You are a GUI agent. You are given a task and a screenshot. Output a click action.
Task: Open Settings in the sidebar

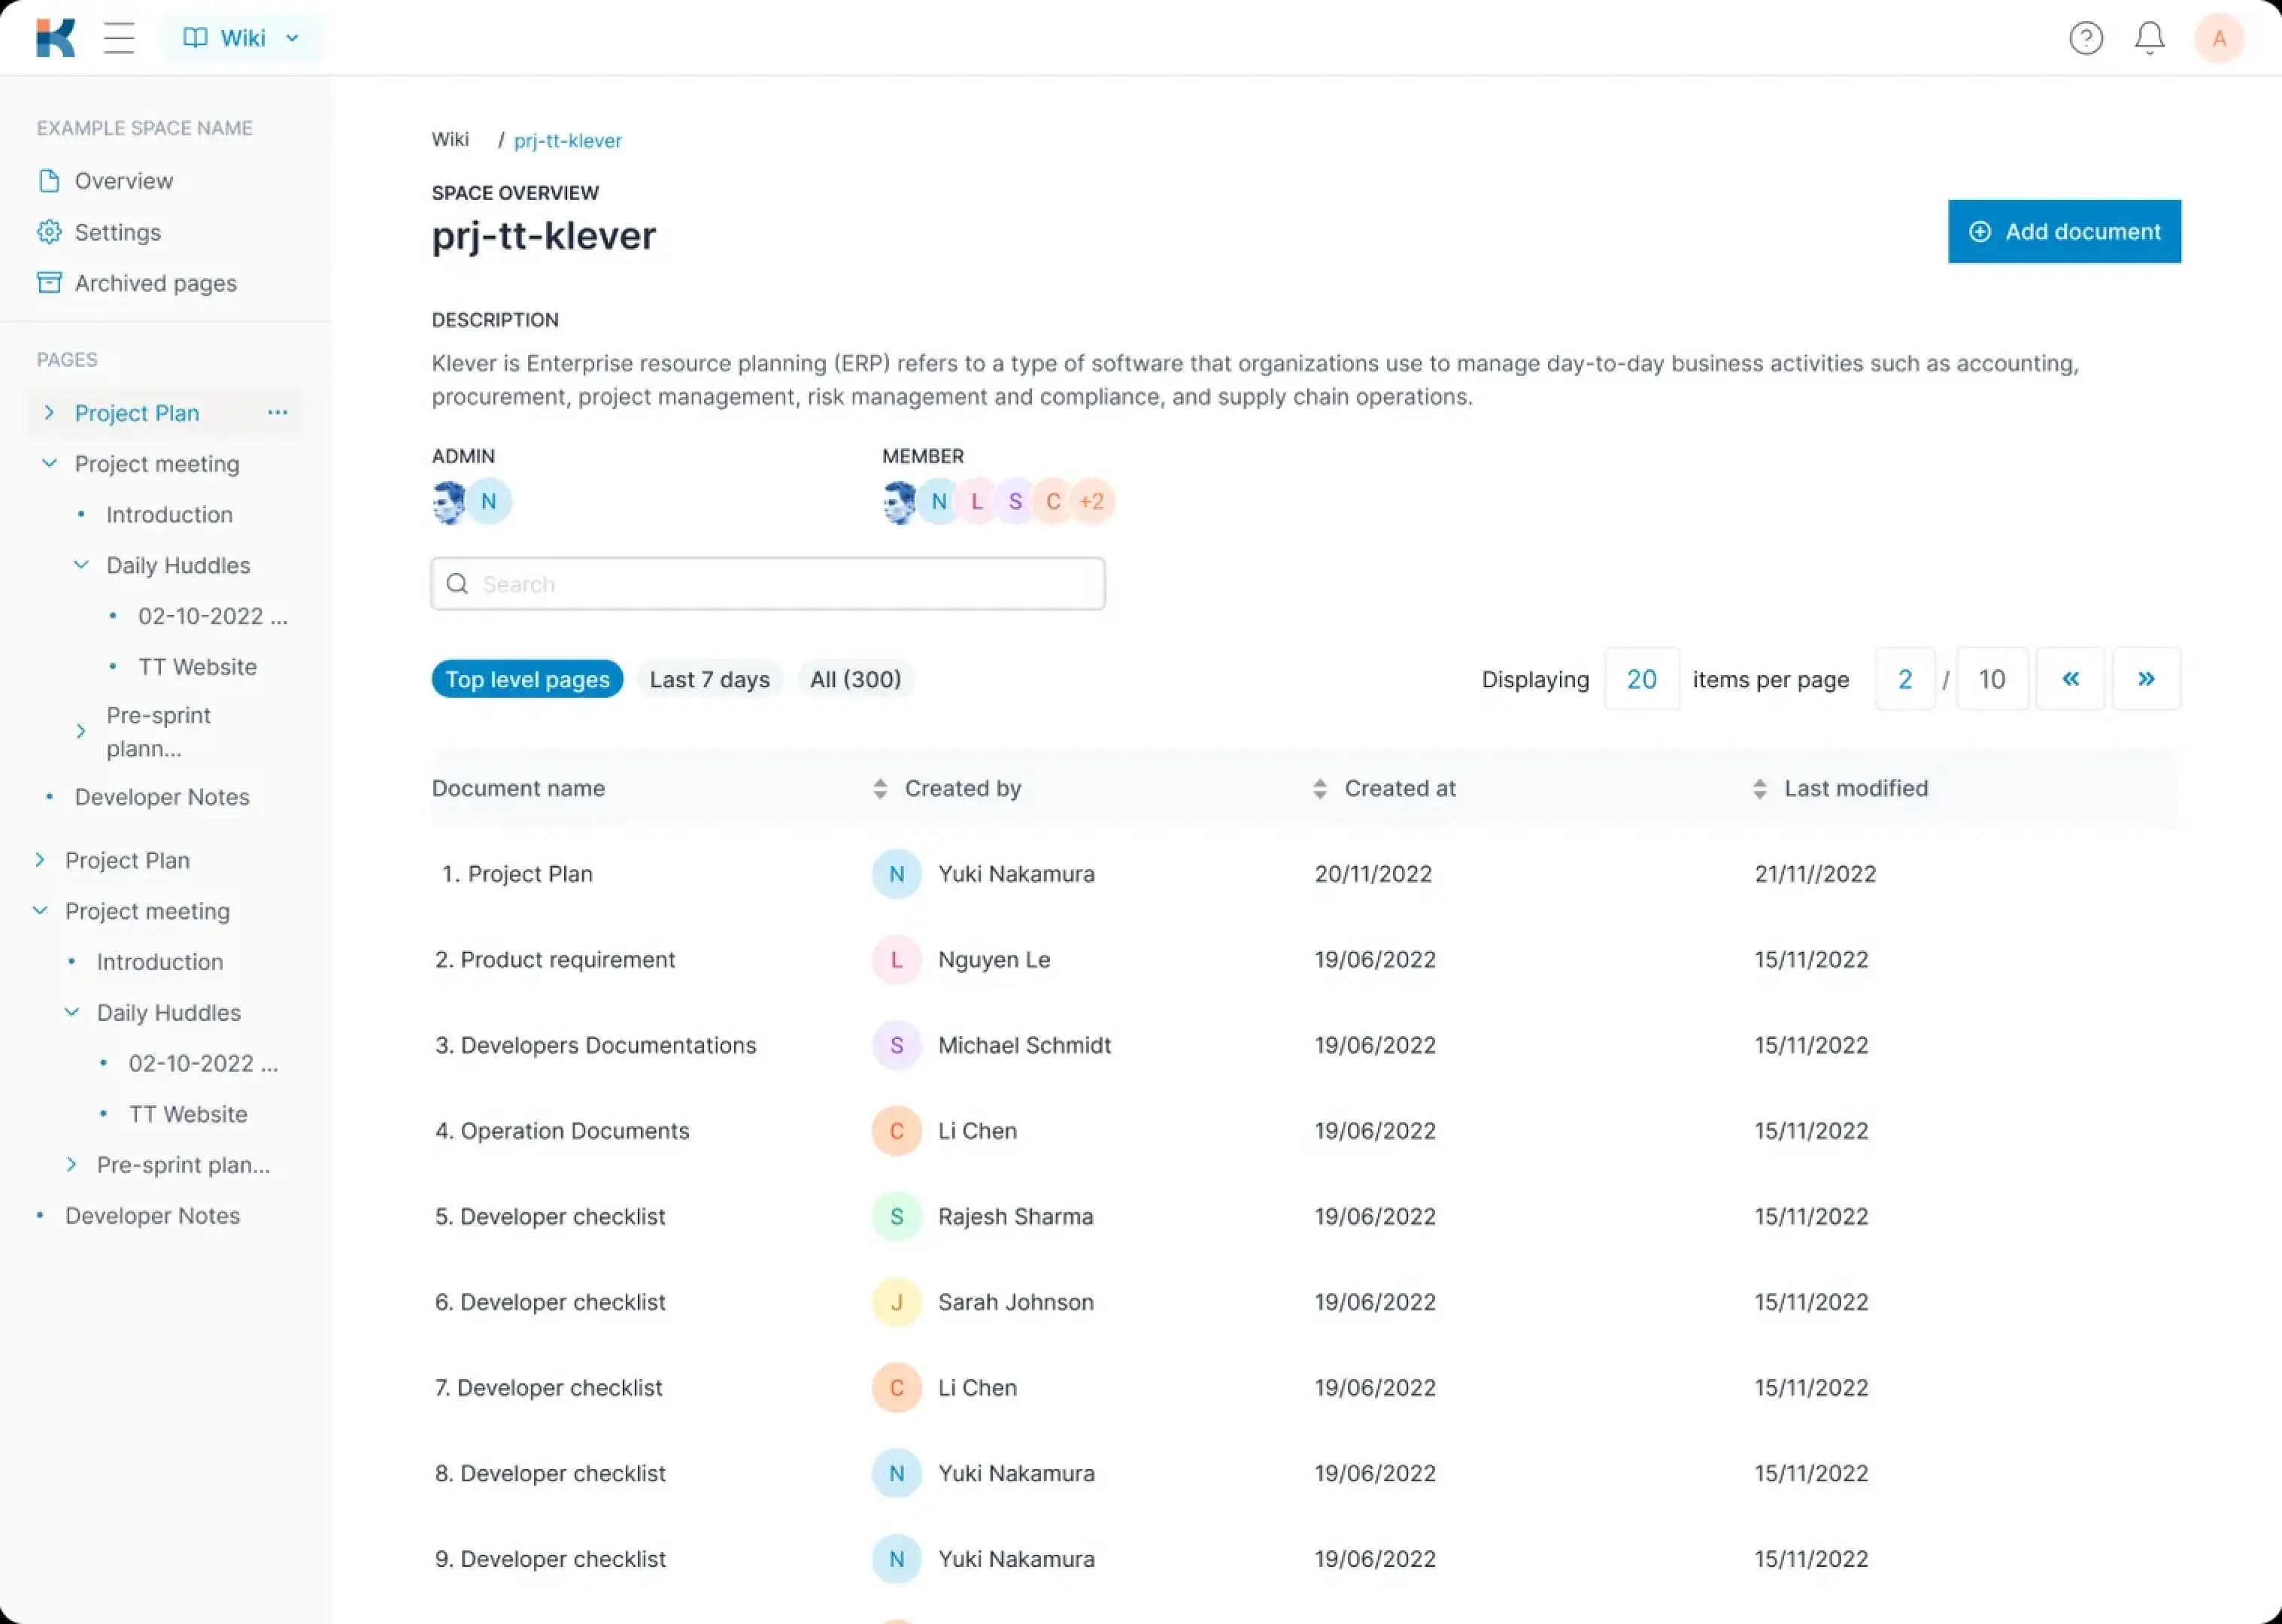(117, 232)
